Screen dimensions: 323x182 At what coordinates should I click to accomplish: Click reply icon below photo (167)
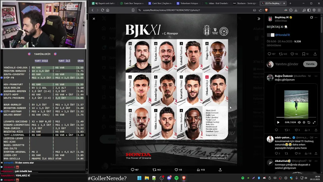[x=132, y=170]
